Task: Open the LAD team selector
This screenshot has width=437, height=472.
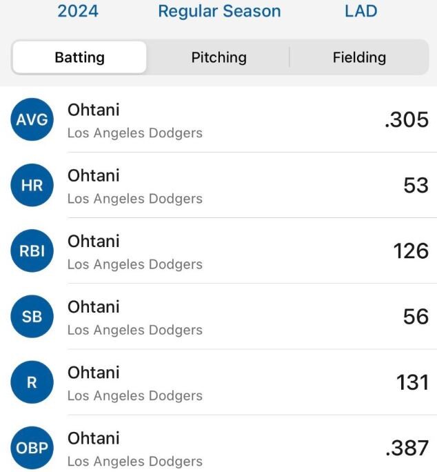Action: point(361,11)
